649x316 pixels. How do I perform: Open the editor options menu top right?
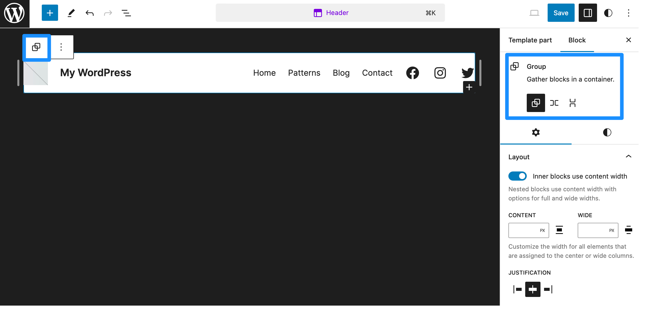click(x=629, y=13)
